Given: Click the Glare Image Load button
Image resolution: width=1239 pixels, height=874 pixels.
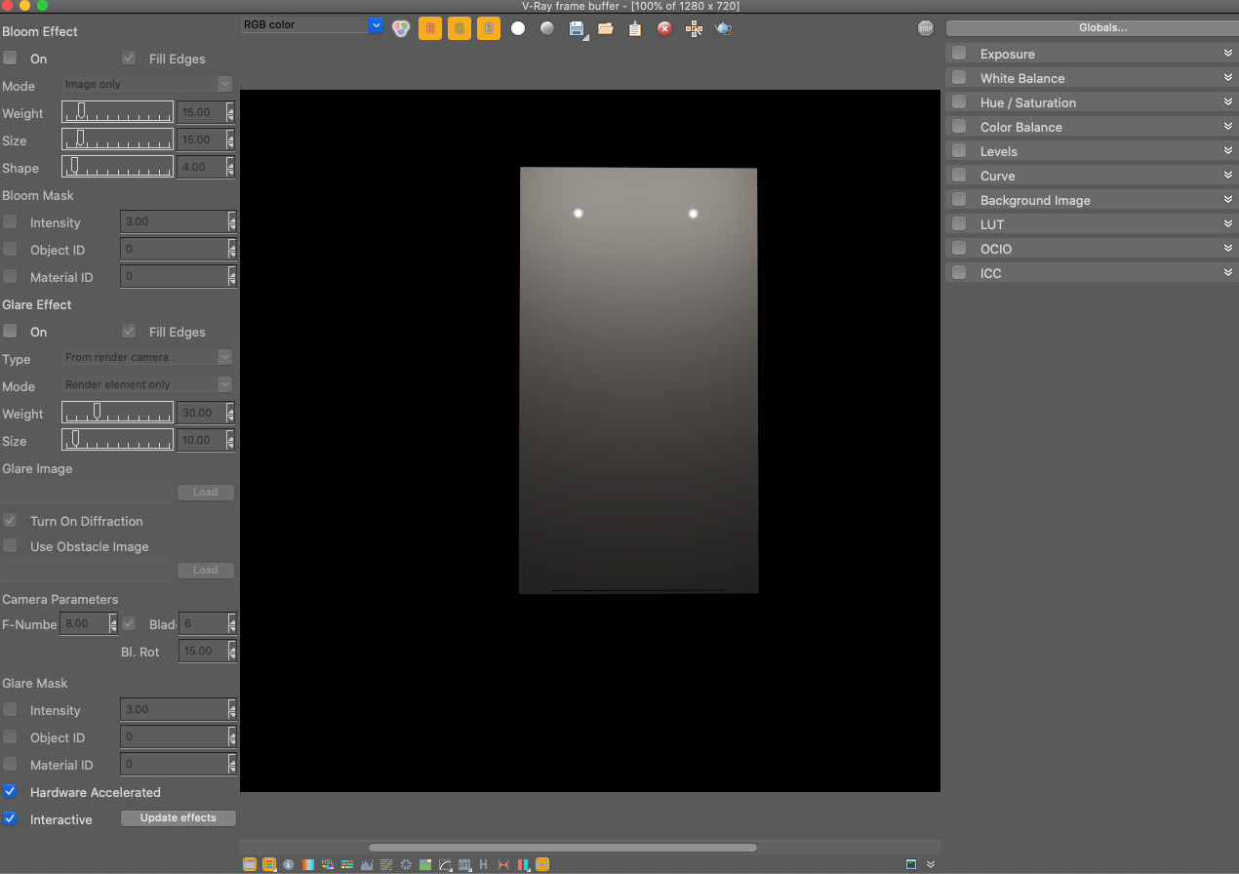Looking at the screenshot, I should point(206,493).
